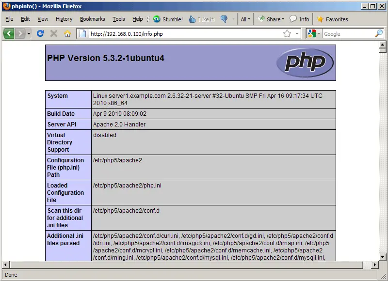Maximize the Firefox window
This screenshot has height=281, width=388.
coord(373,6)
